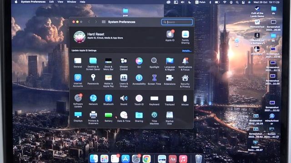Click the Wi-Fi status menu bar icon
Screen dimensions: 291x163
coord(225,2)
